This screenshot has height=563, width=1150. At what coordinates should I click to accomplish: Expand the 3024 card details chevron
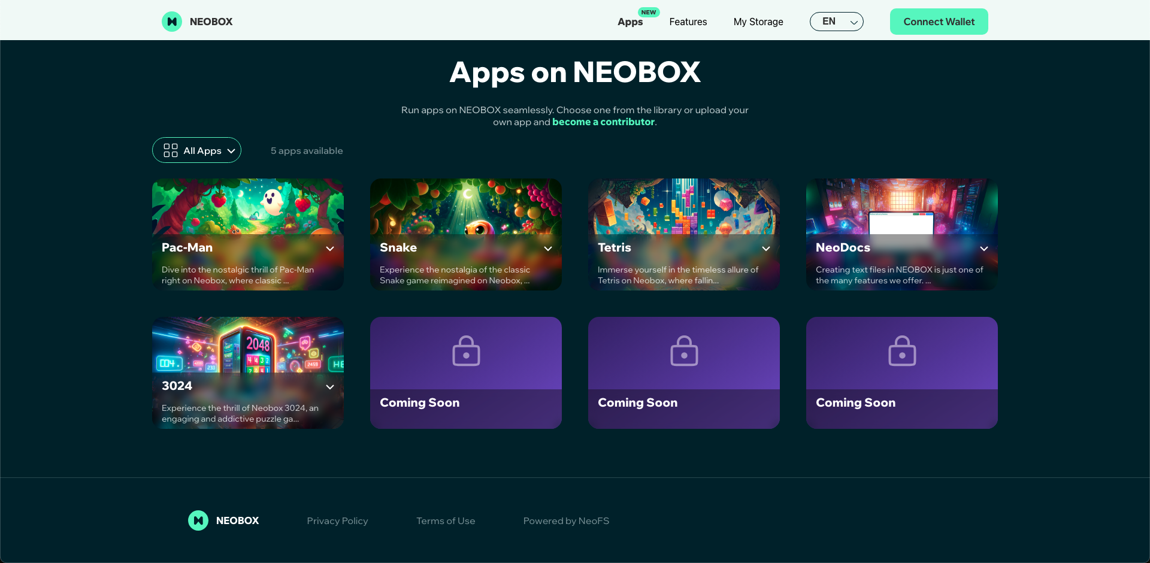[x=330, y=387]
